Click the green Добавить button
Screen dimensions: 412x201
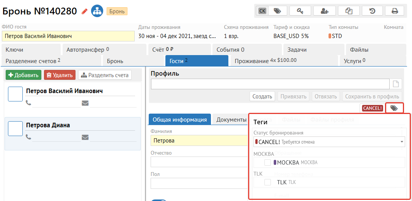[x=24, y=75]
